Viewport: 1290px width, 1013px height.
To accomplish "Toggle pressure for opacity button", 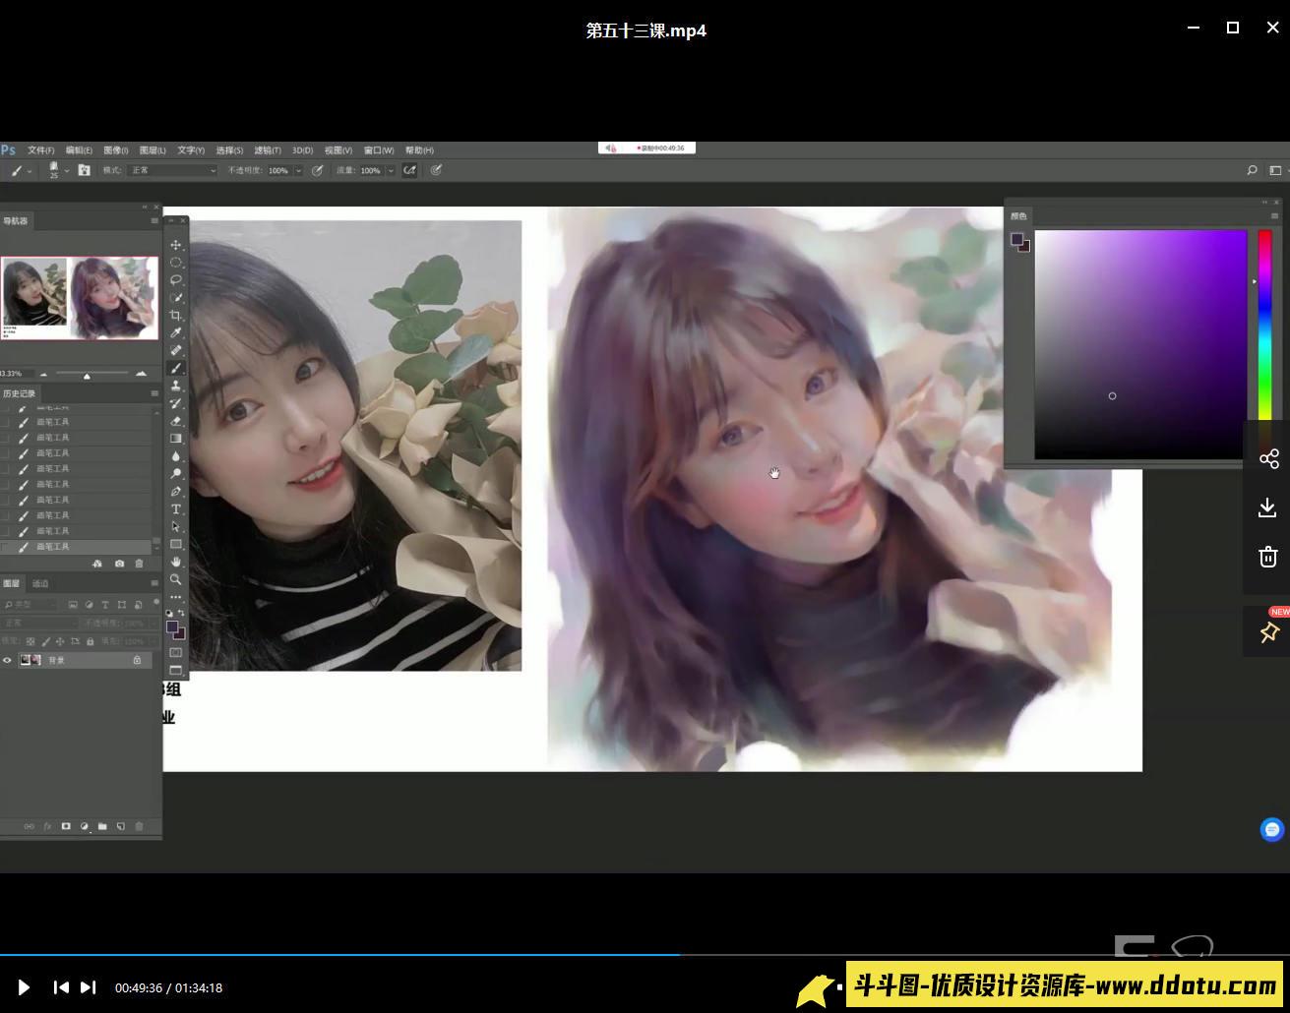I will pyautogui.click(x=317, y=170).
